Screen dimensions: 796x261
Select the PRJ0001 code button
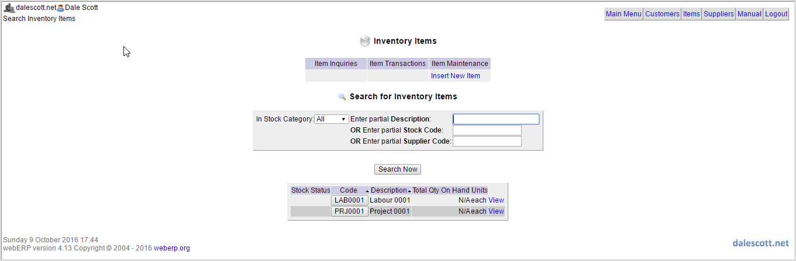(x=350, y=211)
